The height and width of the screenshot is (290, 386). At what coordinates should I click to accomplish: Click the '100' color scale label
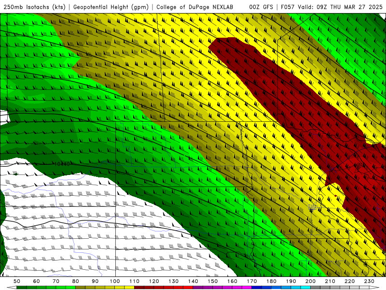click(115, 281)
